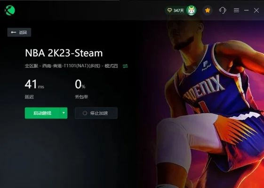Open the hamburger main menu

pyautogui.click(x=236, y=10)
